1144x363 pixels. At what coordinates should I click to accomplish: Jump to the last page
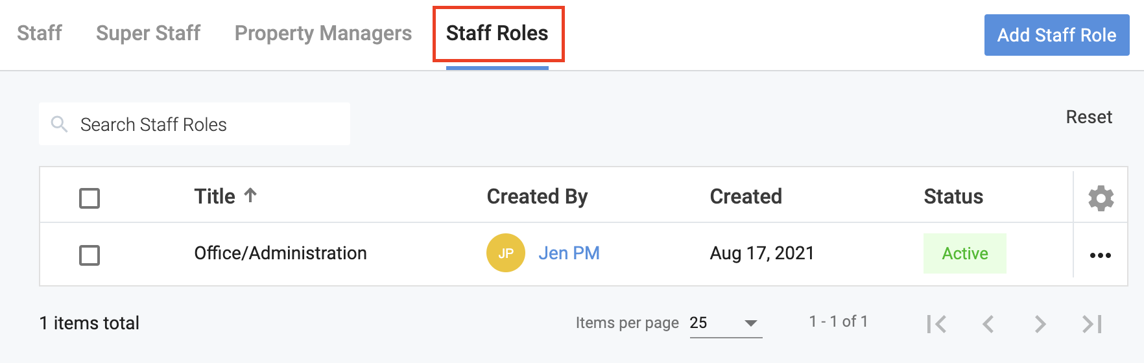pos(1092,323)
